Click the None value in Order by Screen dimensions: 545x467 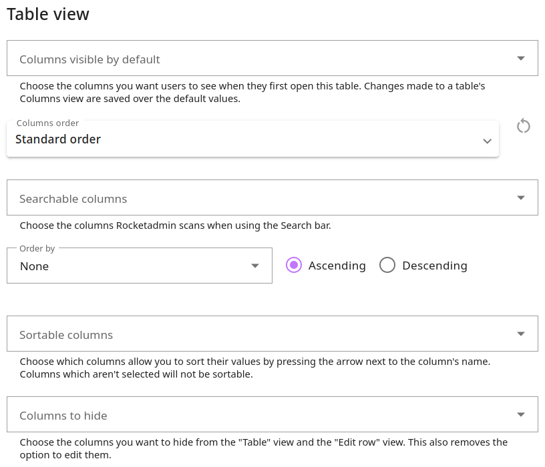34,266
